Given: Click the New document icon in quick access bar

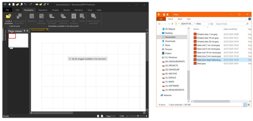Looking at the screenshot, I should click(13, 4).
